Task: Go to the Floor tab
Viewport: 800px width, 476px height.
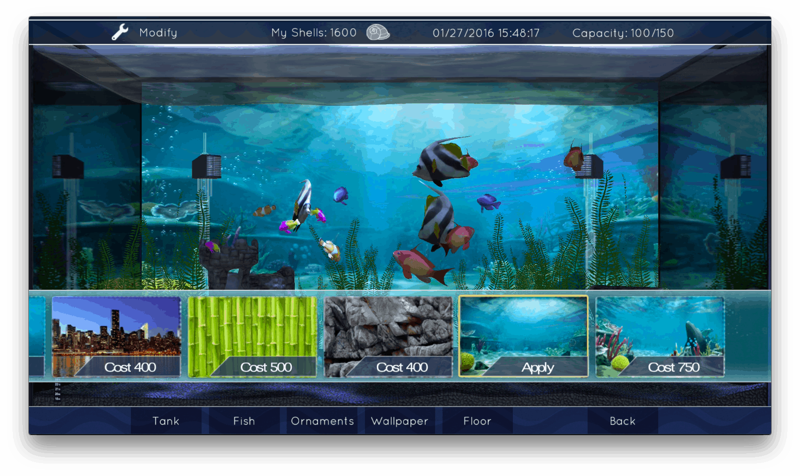Action: [477, 421]
